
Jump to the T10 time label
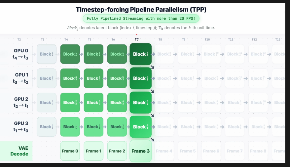207,40
